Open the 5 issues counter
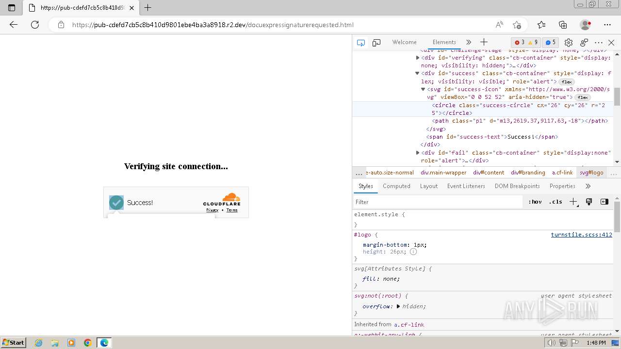The width and height of the screenshot is (621, 349). click(550, 42)
